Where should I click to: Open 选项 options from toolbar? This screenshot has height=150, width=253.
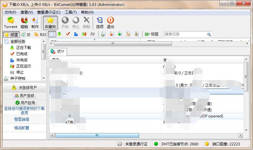[x=99, y=22]
